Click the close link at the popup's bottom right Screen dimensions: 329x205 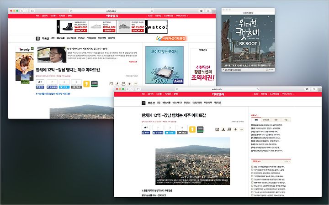pyautogui.click(x=270, y=70)
